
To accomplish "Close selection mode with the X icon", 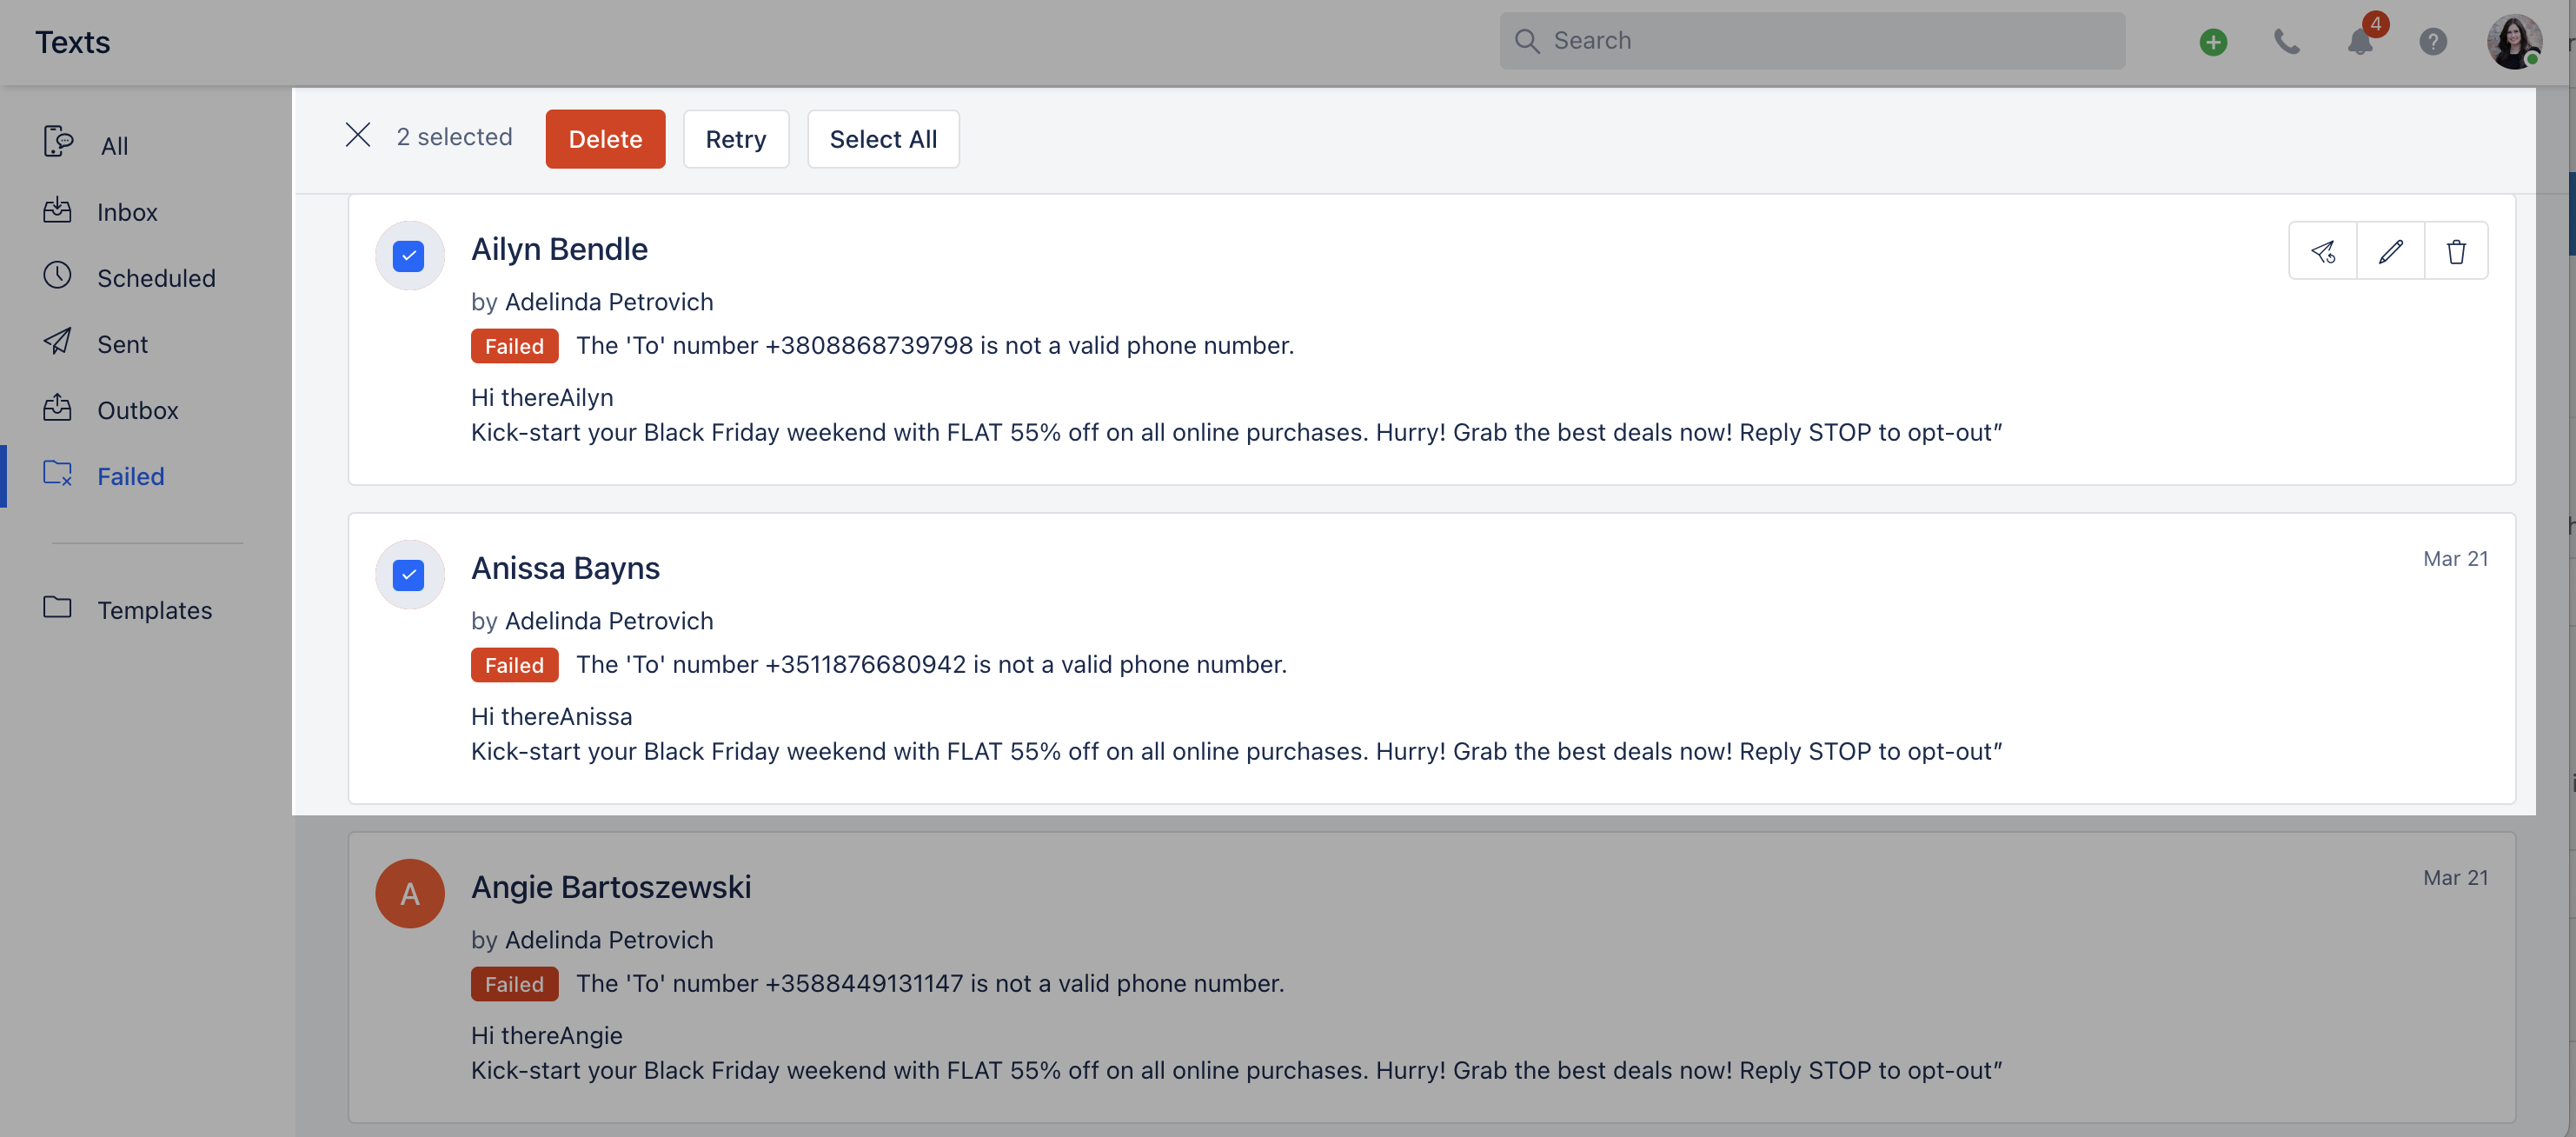I will point(358,135).
